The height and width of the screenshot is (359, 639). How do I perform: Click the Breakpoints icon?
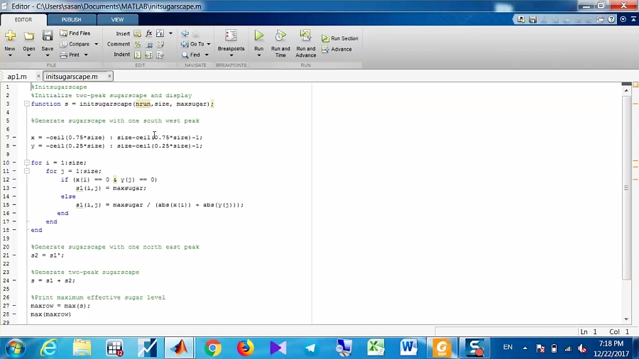(231, 35)
